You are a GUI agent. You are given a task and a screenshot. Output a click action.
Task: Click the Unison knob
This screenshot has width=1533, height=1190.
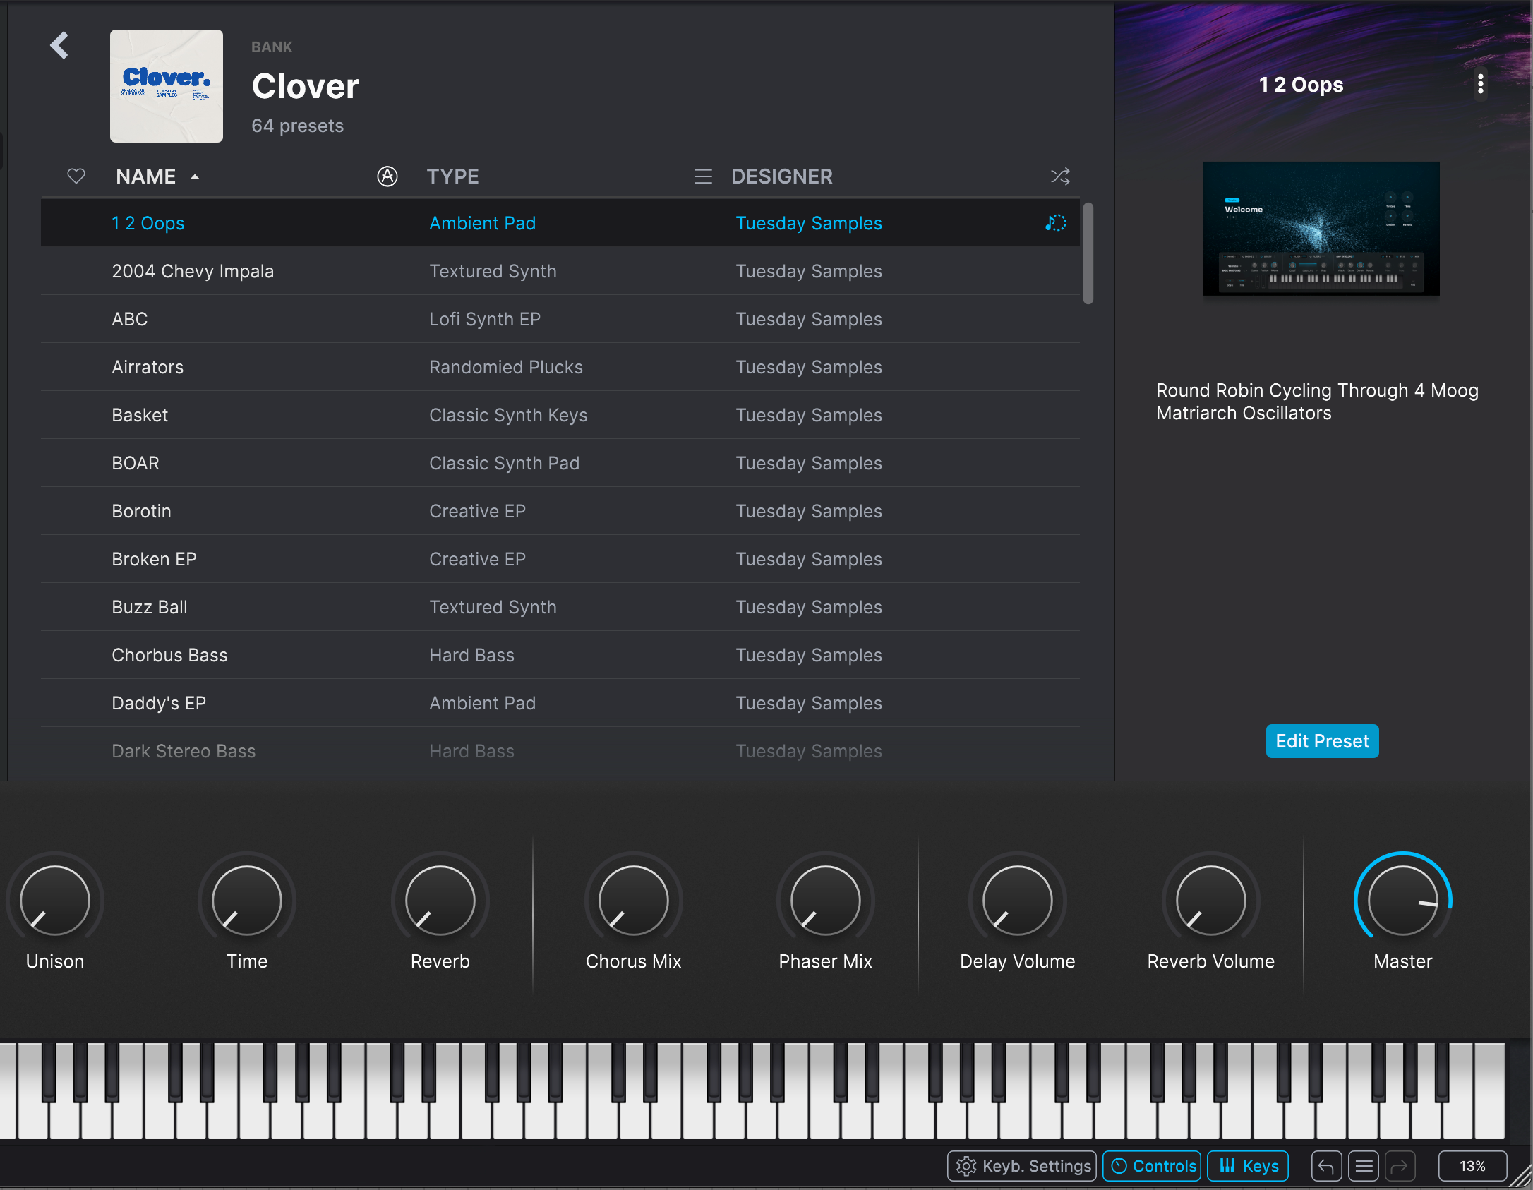55,900
